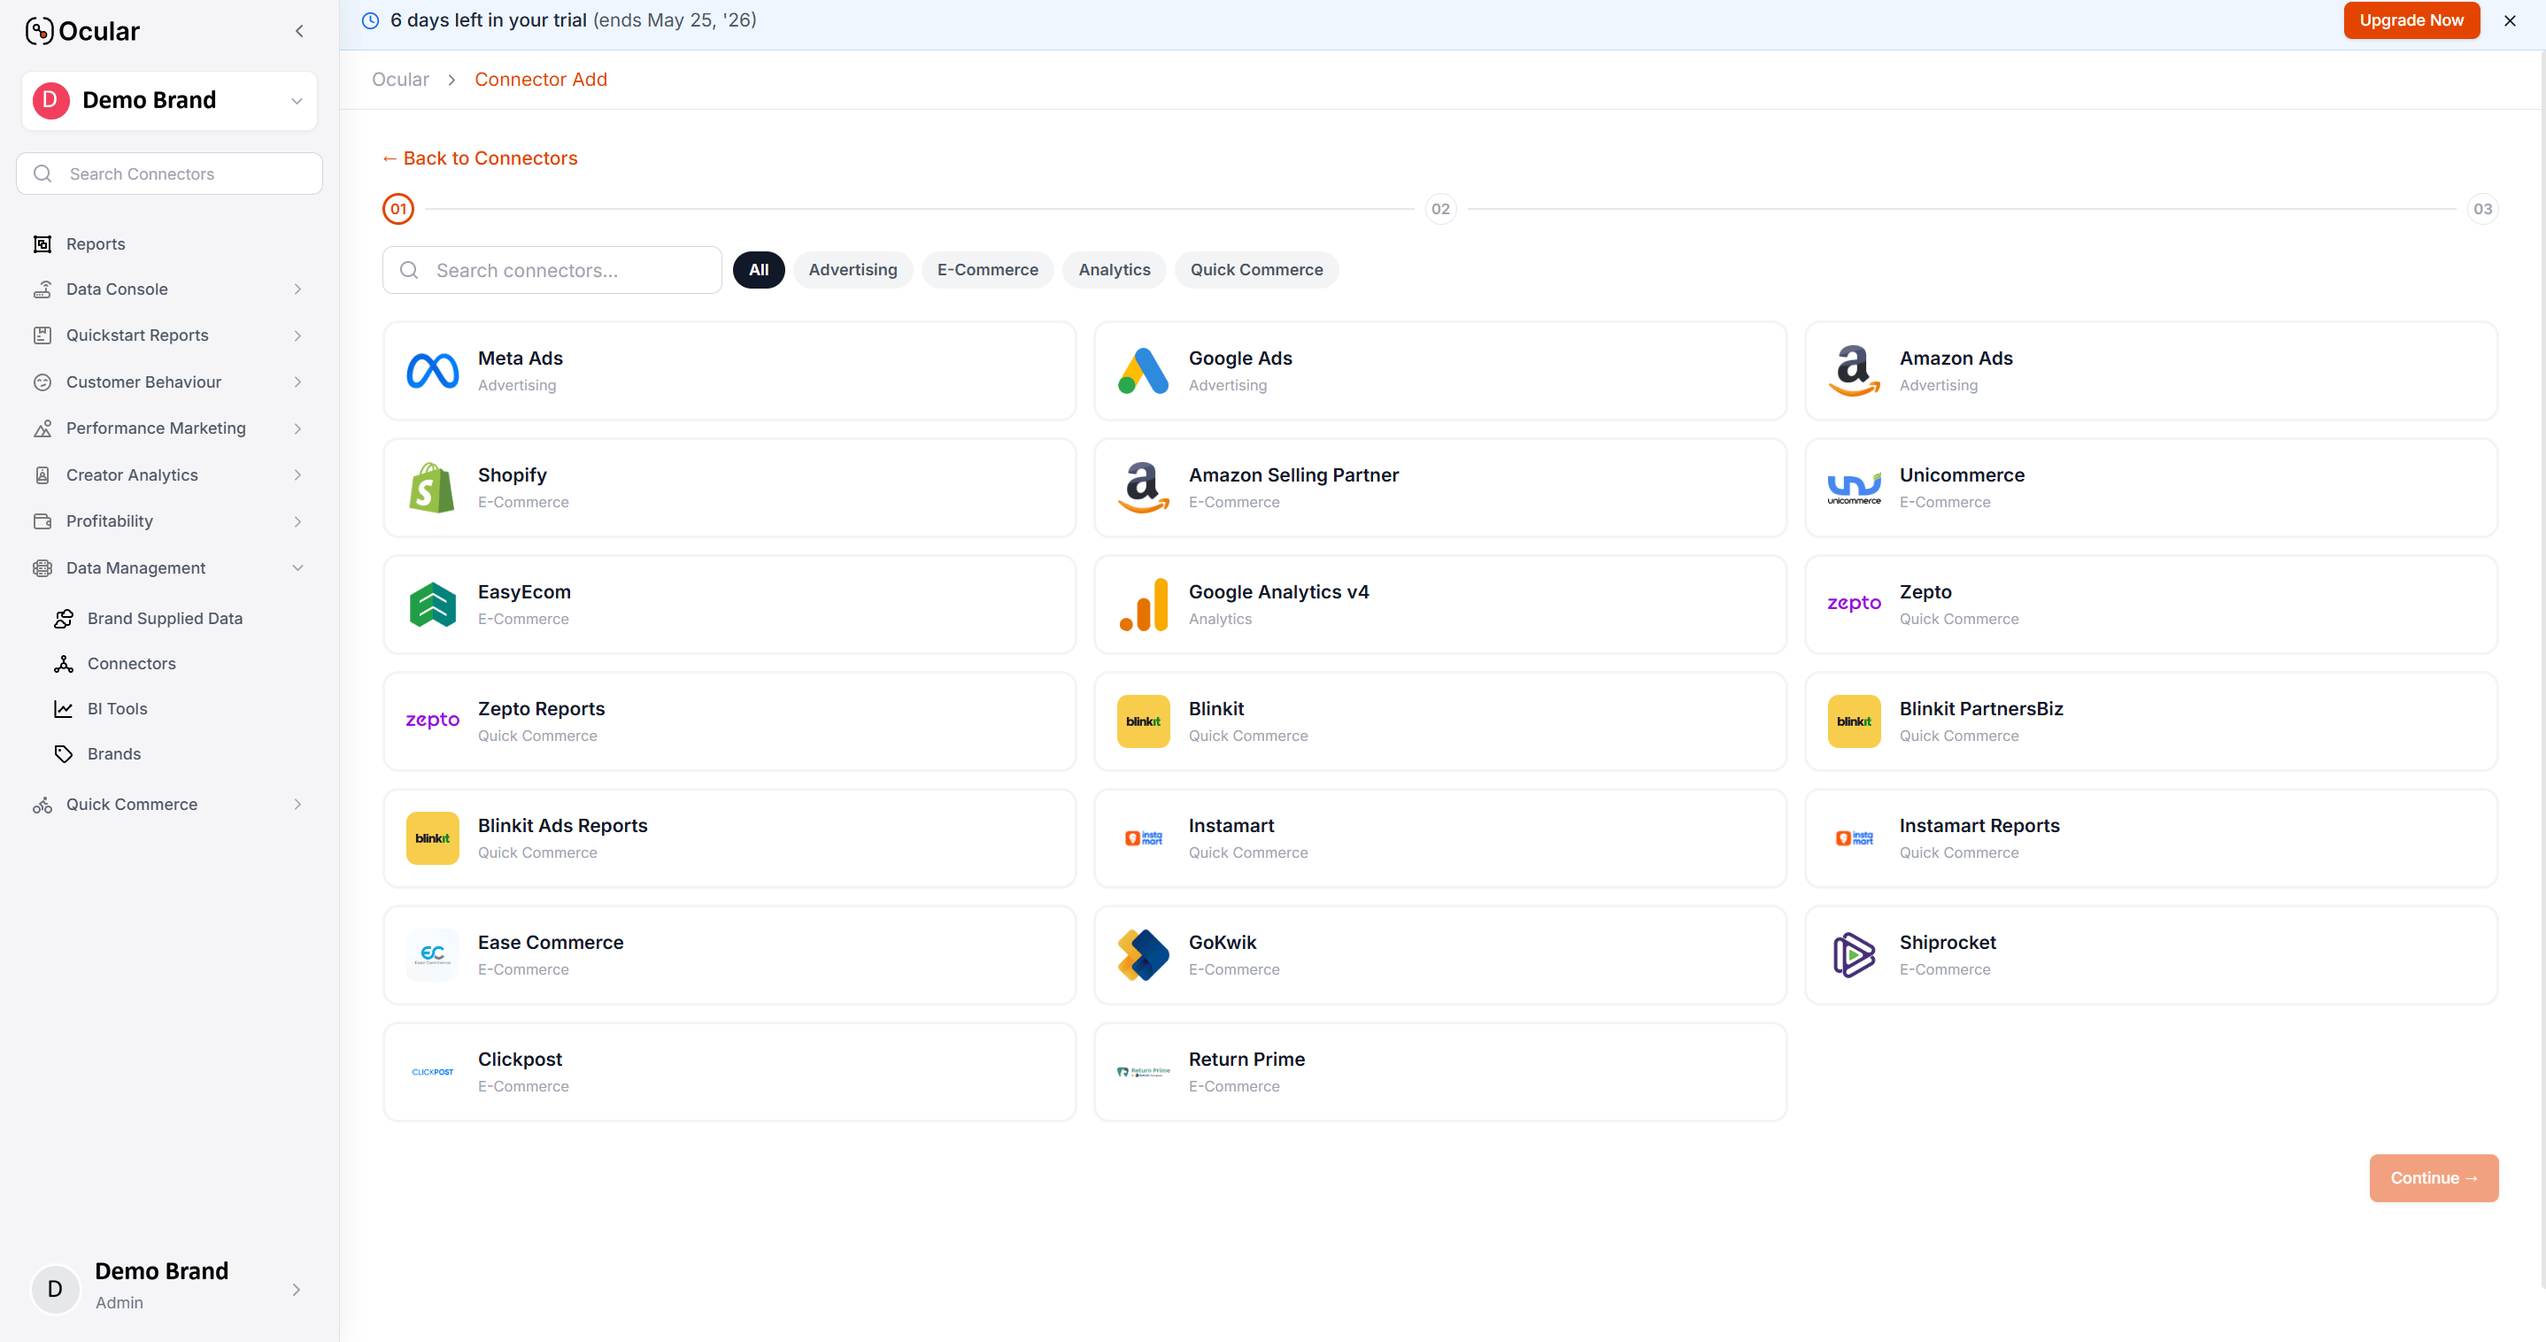This screenshot has width=2546, height=1342.
Task: Select the Clickpost connector logo
Action: pos(433,1072)
